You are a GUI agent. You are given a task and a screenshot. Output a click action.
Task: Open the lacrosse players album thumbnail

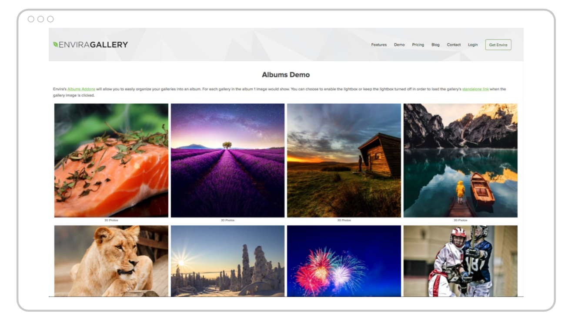[x=461, y=261]
